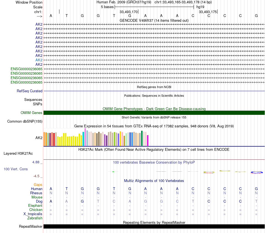The height and width of the screenshot is (233, 265).
Task: Click the 5 bases scale label
Action: pos(107,7)
